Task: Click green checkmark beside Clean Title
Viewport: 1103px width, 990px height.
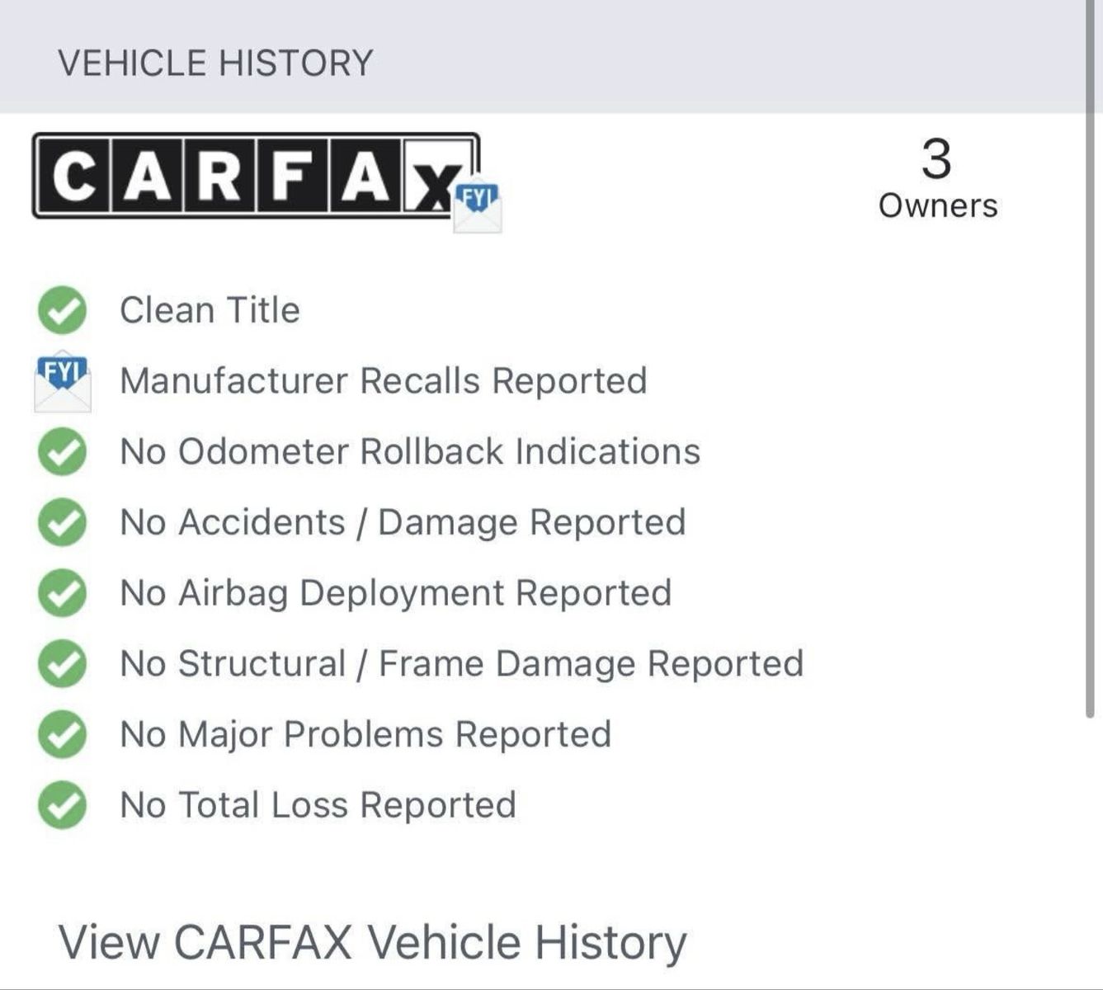Action: [x=62, y=310]
